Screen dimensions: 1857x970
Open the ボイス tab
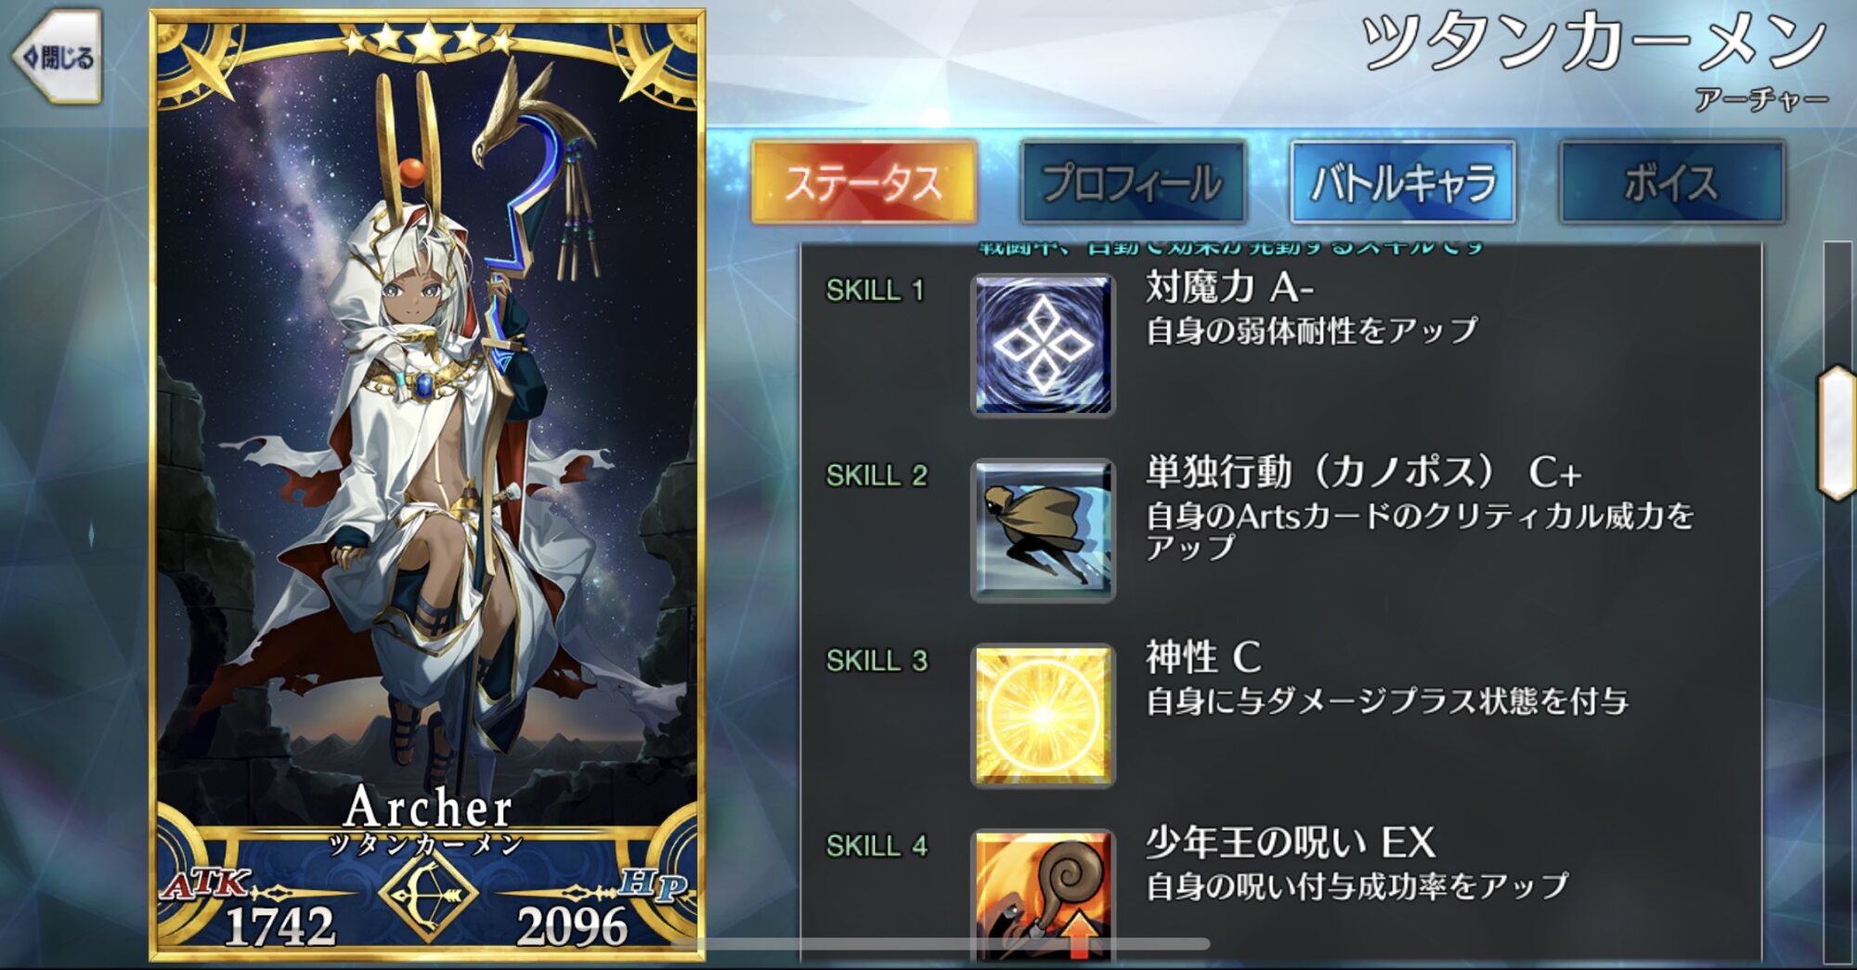click(1672, 182)
